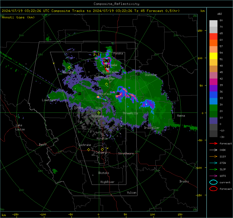The width and height of the screenshot is (233, 218).
Task: Click the Sylvan label
Action: (99, 76)
